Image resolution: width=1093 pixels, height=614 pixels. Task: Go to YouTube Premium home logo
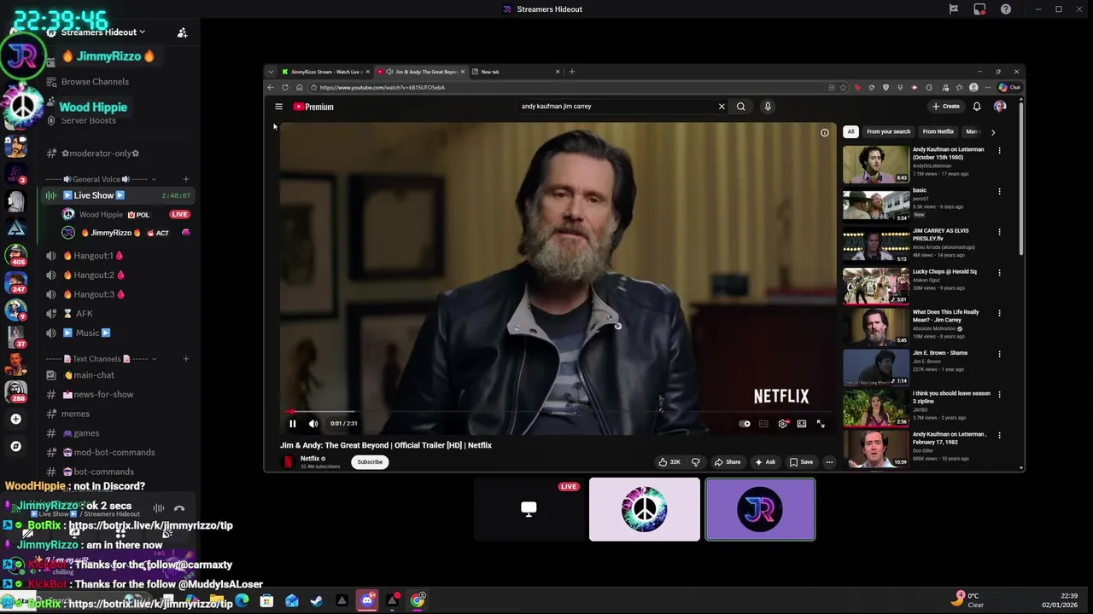coord(313,107)
